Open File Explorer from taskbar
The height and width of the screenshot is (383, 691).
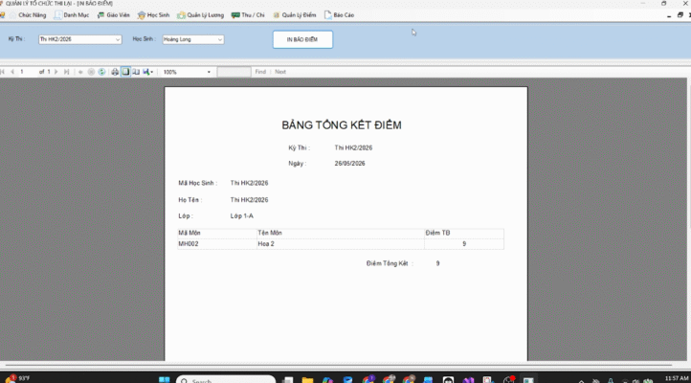click(307, 380)
